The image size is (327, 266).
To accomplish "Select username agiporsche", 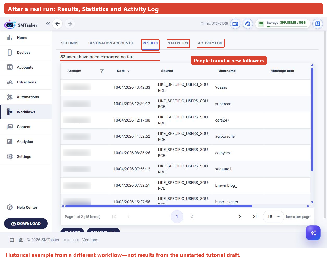I will tap(225, 136).
